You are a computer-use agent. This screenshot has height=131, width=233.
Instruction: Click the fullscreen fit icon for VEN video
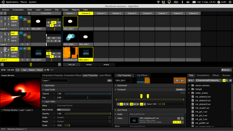178,118
